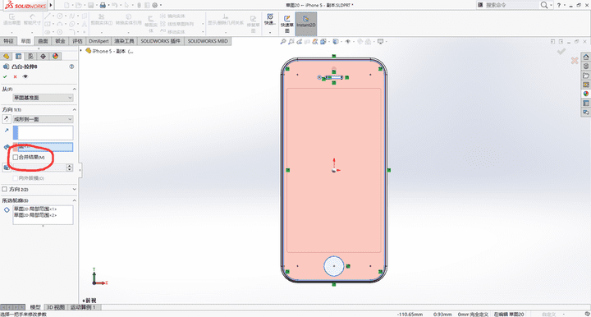Screen dimensions: 591x317
Task: Click the New document icon
Action: pyautogui.click(x=67, y=5)
